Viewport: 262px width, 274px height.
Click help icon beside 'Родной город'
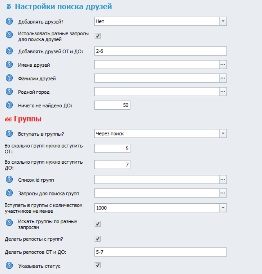(9, 92)
